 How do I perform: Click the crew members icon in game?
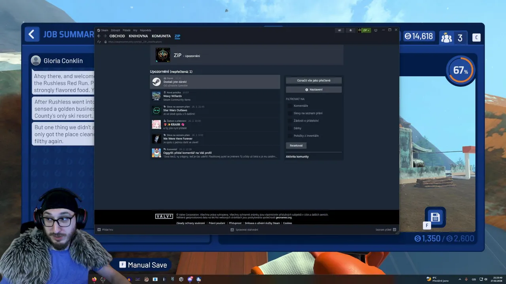pyautogui.click(x=447, y=38)
